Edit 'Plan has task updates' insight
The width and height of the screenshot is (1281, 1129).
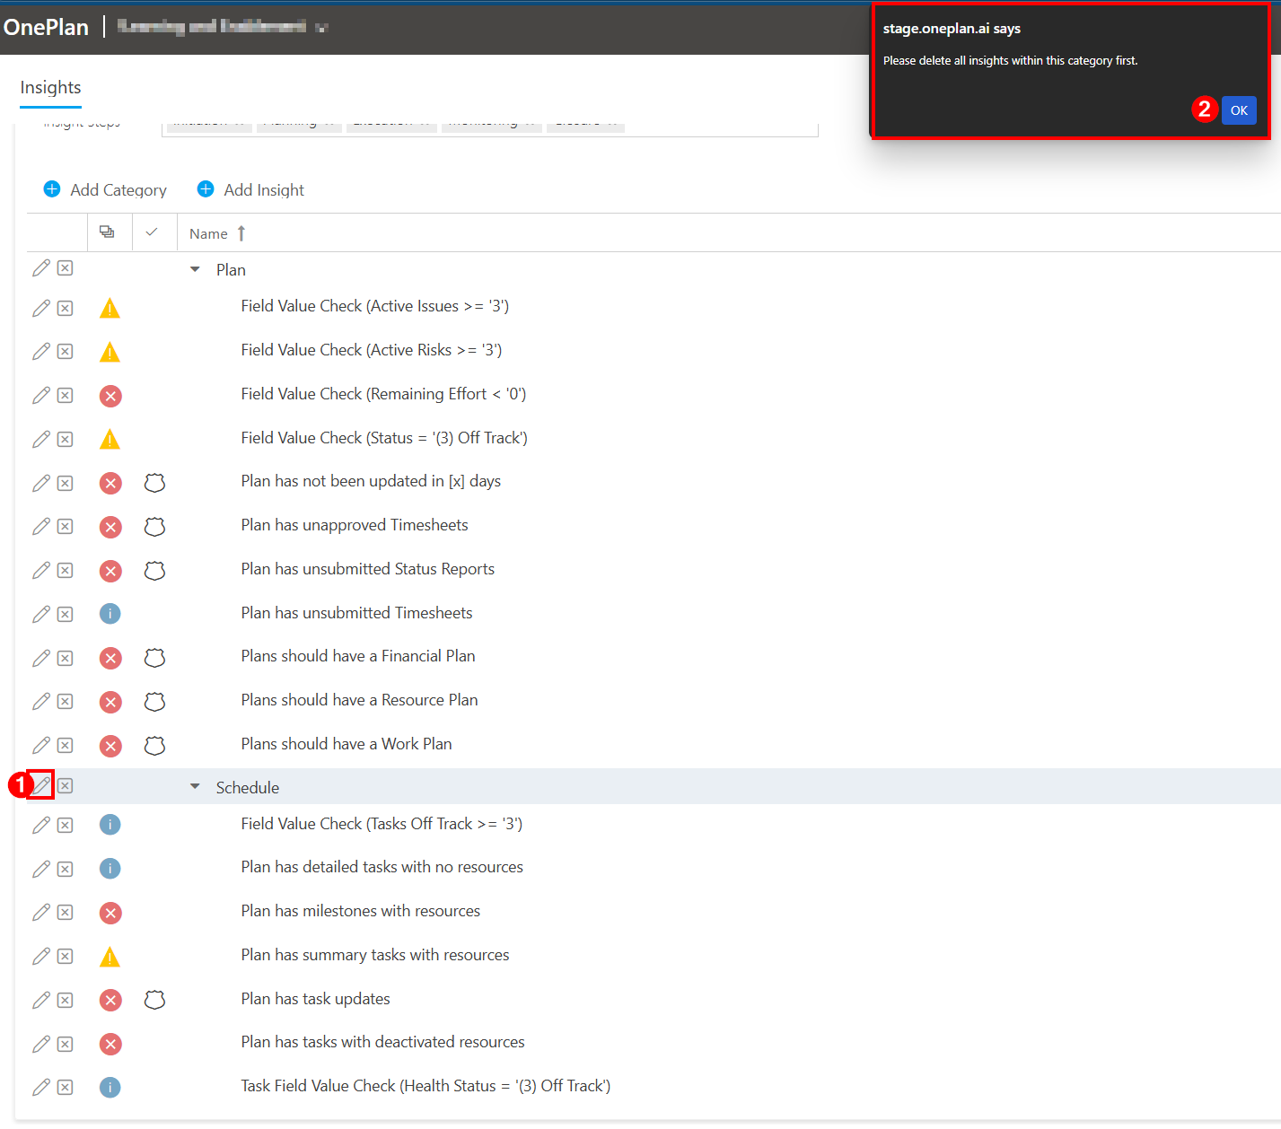tap(41, 1001)
